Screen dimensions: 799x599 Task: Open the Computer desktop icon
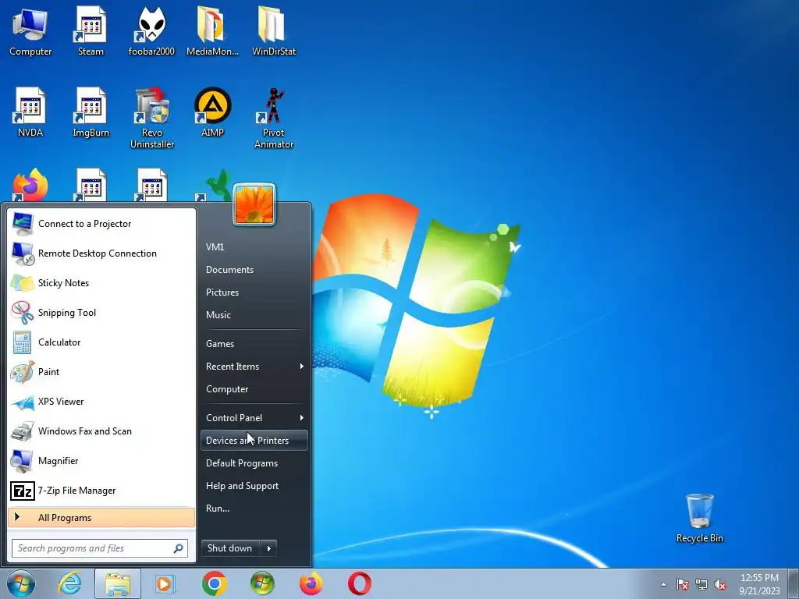pyautogui.click(x=30, y=31)
